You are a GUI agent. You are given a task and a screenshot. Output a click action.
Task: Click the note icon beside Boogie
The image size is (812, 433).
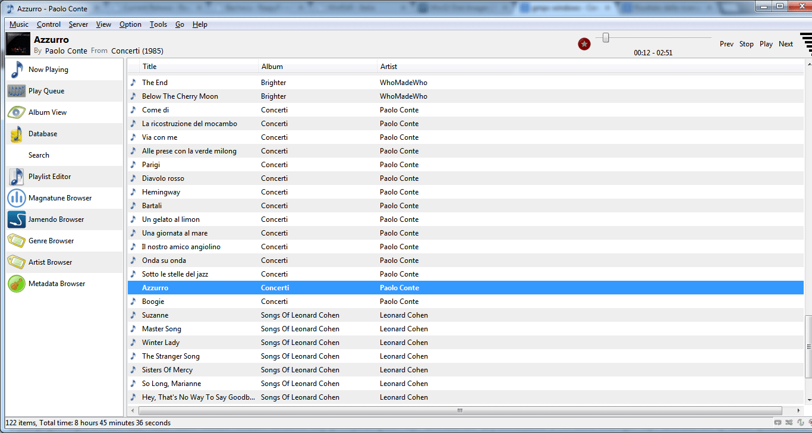(134, 302)
